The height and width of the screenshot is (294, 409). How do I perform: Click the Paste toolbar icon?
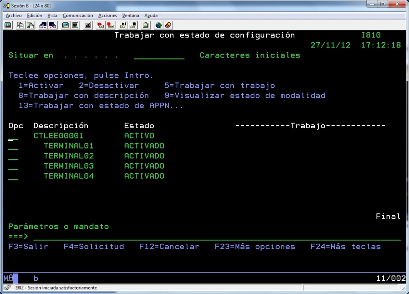click(x=30, y=25)
